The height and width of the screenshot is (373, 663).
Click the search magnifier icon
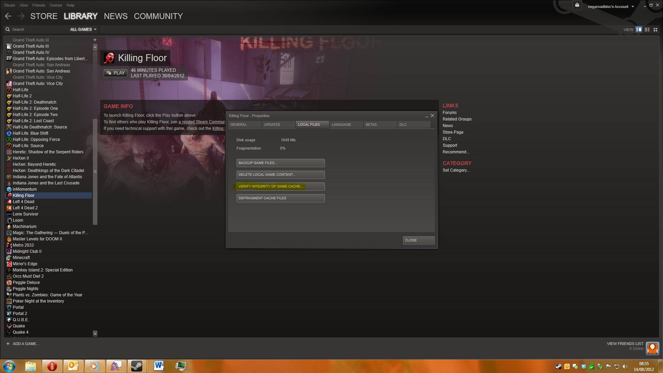coord(8,29)
